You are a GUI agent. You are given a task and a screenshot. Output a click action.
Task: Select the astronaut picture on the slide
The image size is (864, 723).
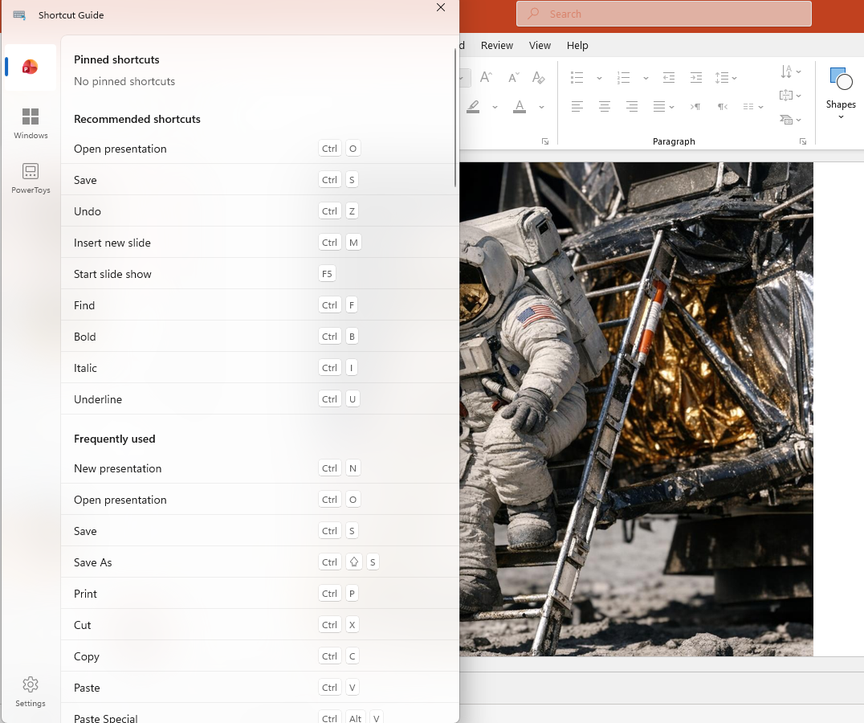[x=636, y=409]
